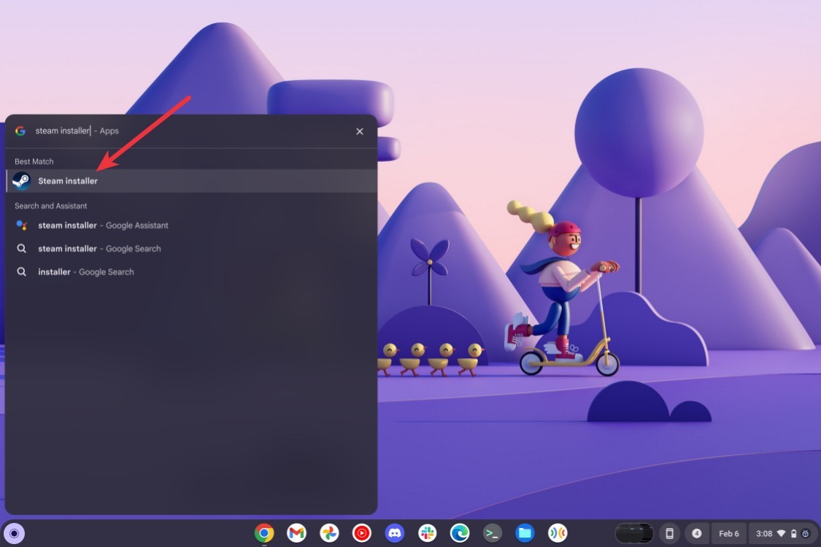Select the installer Google Search suggestion
Image resolution: width=821 pixels, height=547 pixels.
tap(191, 271)
